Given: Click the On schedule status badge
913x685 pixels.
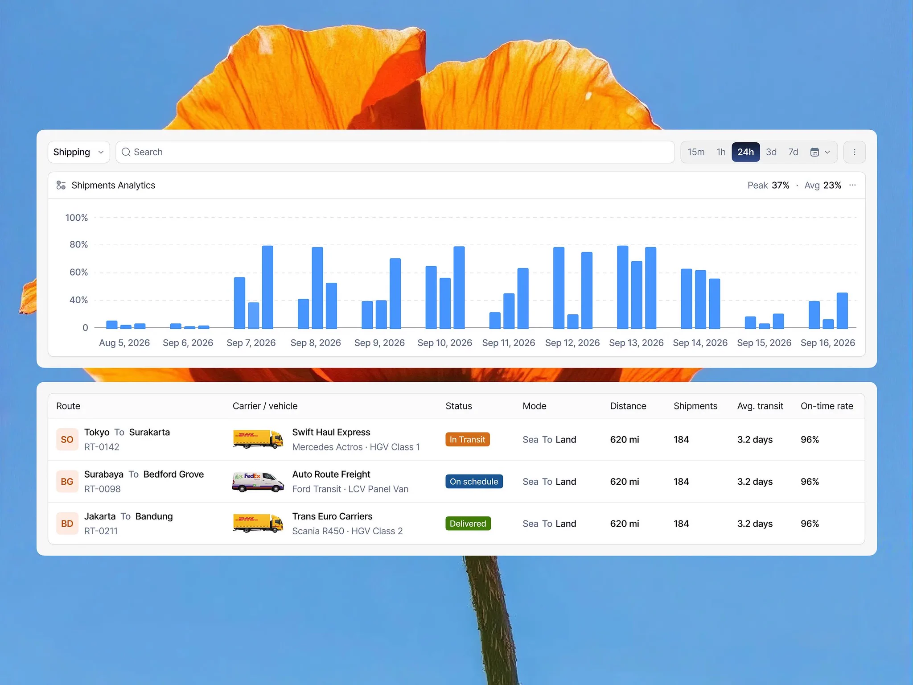Looking at the screenshot, I should point(474,482).
